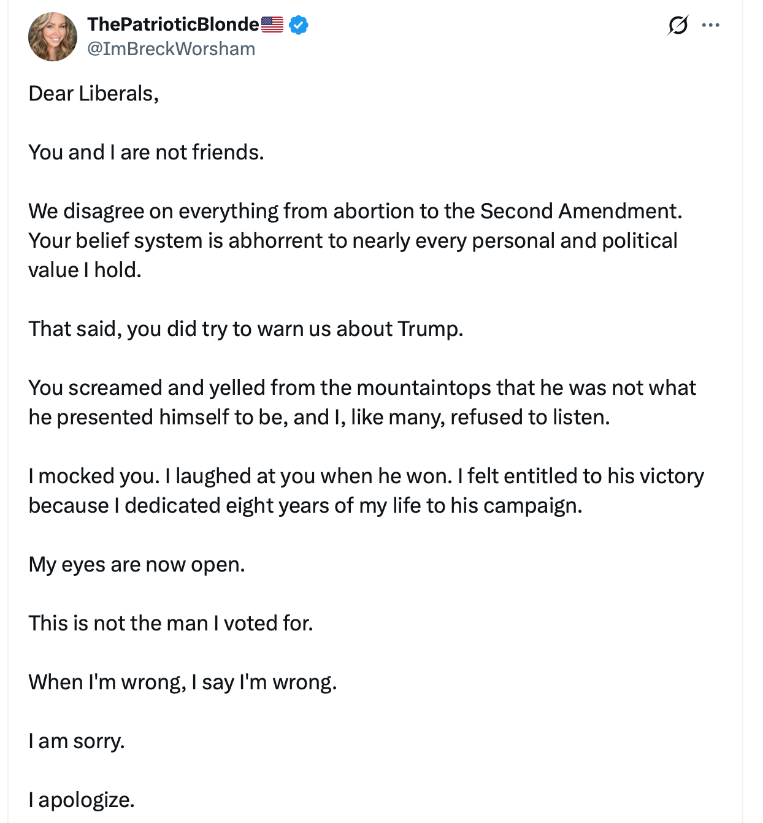
Task: Click the words "Second Amendment" in the post
Action: click(x=580, y=212)
